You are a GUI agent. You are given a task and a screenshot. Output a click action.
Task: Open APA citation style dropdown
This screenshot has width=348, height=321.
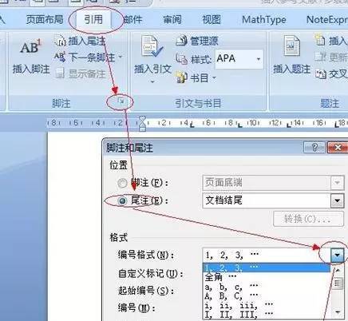point(259,59)
